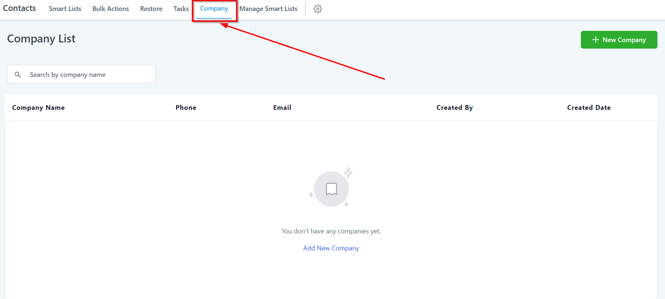Click the Email column header
This screenshot has width=665, height=299.
282,108
